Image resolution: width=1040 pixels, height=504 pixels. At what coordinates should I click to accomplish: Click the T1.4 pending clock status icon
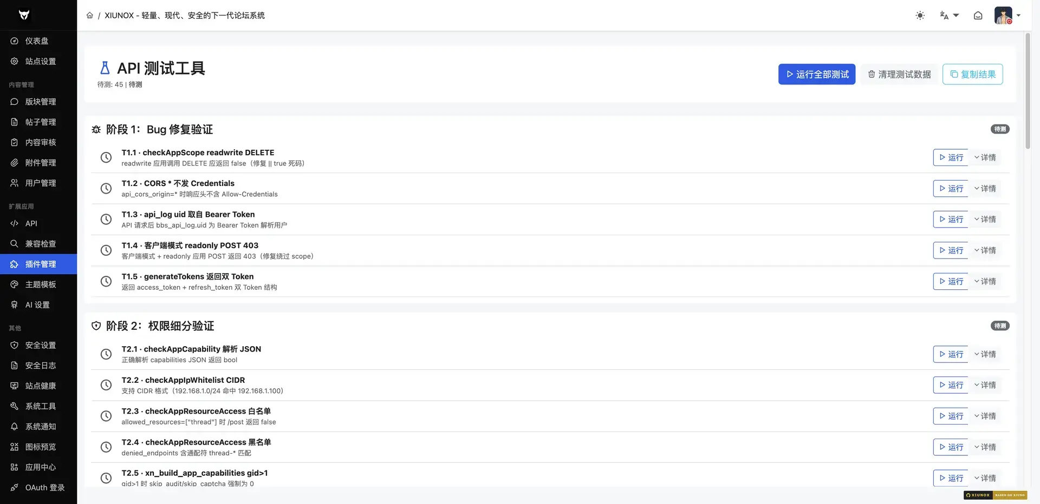106,250
